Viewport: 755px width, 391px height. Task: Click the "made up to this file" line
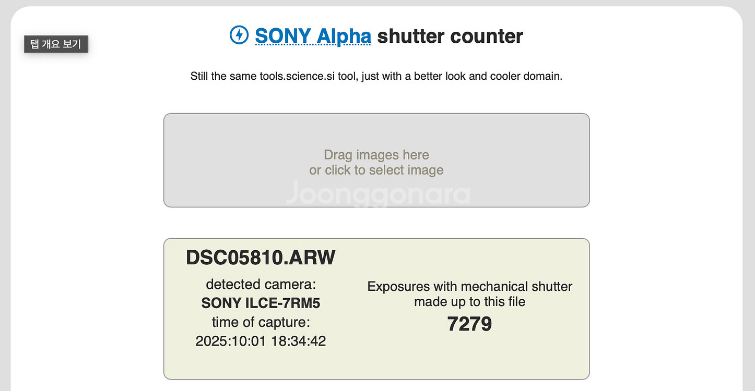469,302
